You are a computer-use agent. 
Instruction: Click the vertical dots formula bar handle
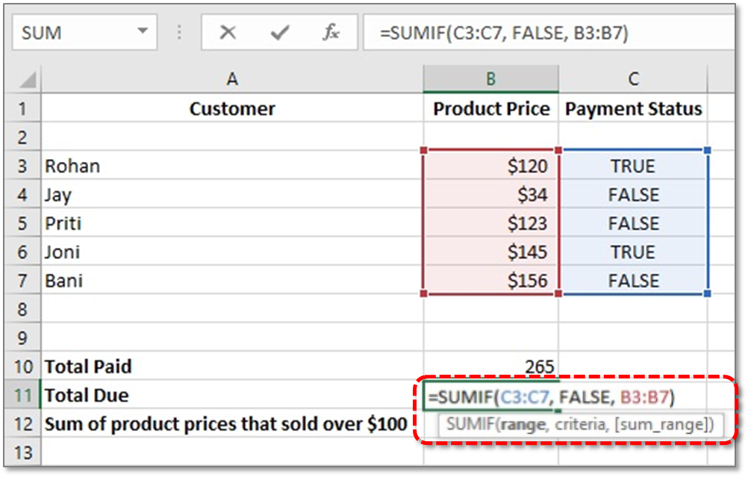(x=179, y=32)
